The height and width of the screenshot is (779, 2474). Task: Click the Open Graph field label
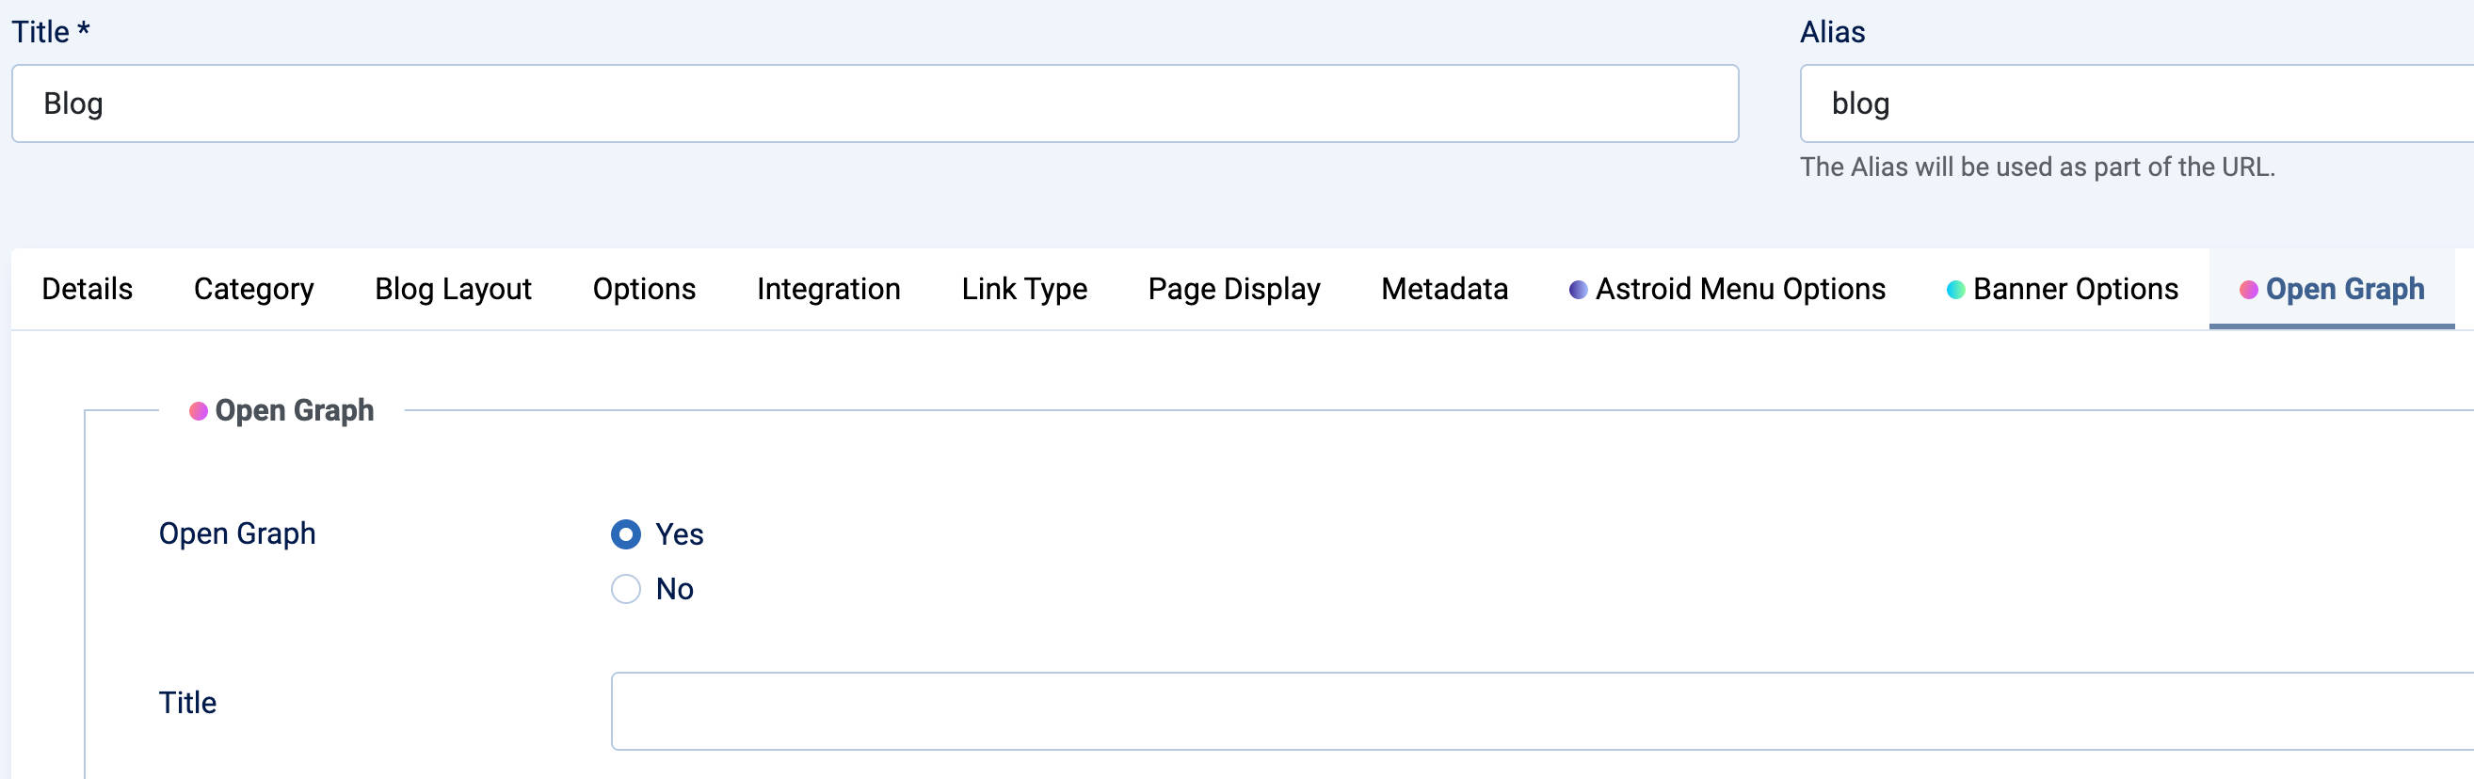(237, 533)
